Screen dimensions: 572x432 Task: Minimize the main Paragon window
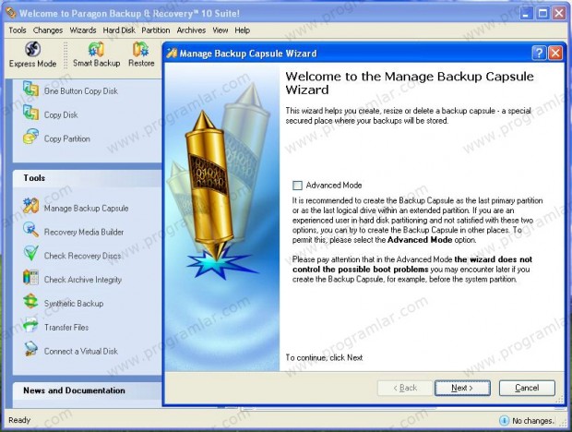[526, 14]
